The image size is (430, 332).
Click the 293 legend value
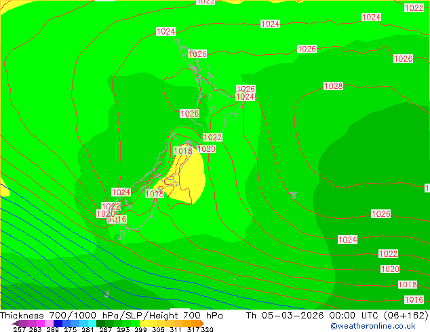coord(123,329)
